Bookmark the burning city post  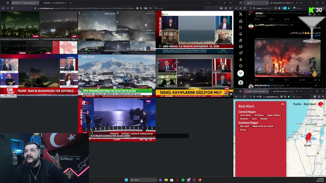coord(316,80)
